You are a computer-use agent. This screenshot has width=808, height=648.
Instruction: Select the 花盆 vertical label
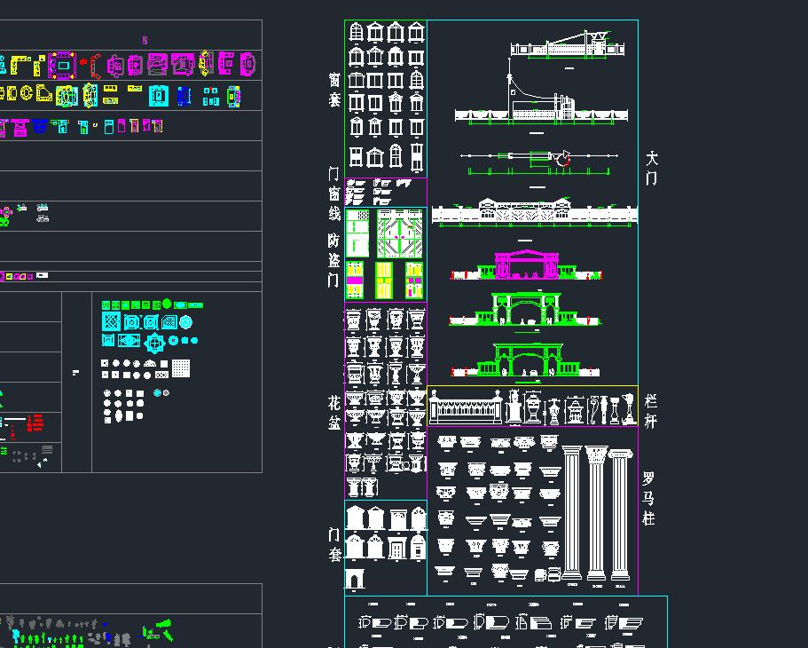tap(333, 412)
